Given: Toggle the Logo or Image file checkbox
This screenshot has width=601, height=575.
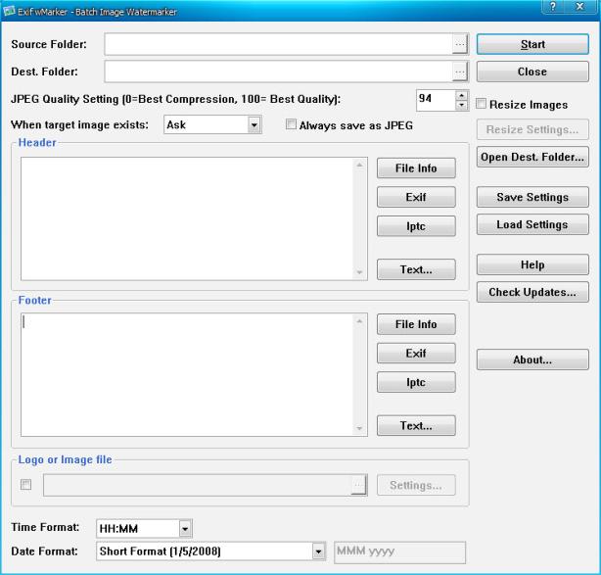Looking at the screenshot, I should click(x=25, y=484).
